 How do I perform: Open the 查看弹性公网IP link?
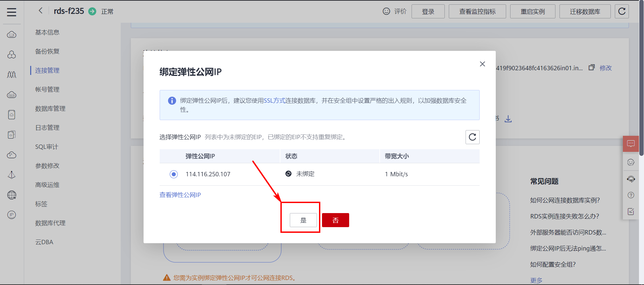[x=180, y=195]
